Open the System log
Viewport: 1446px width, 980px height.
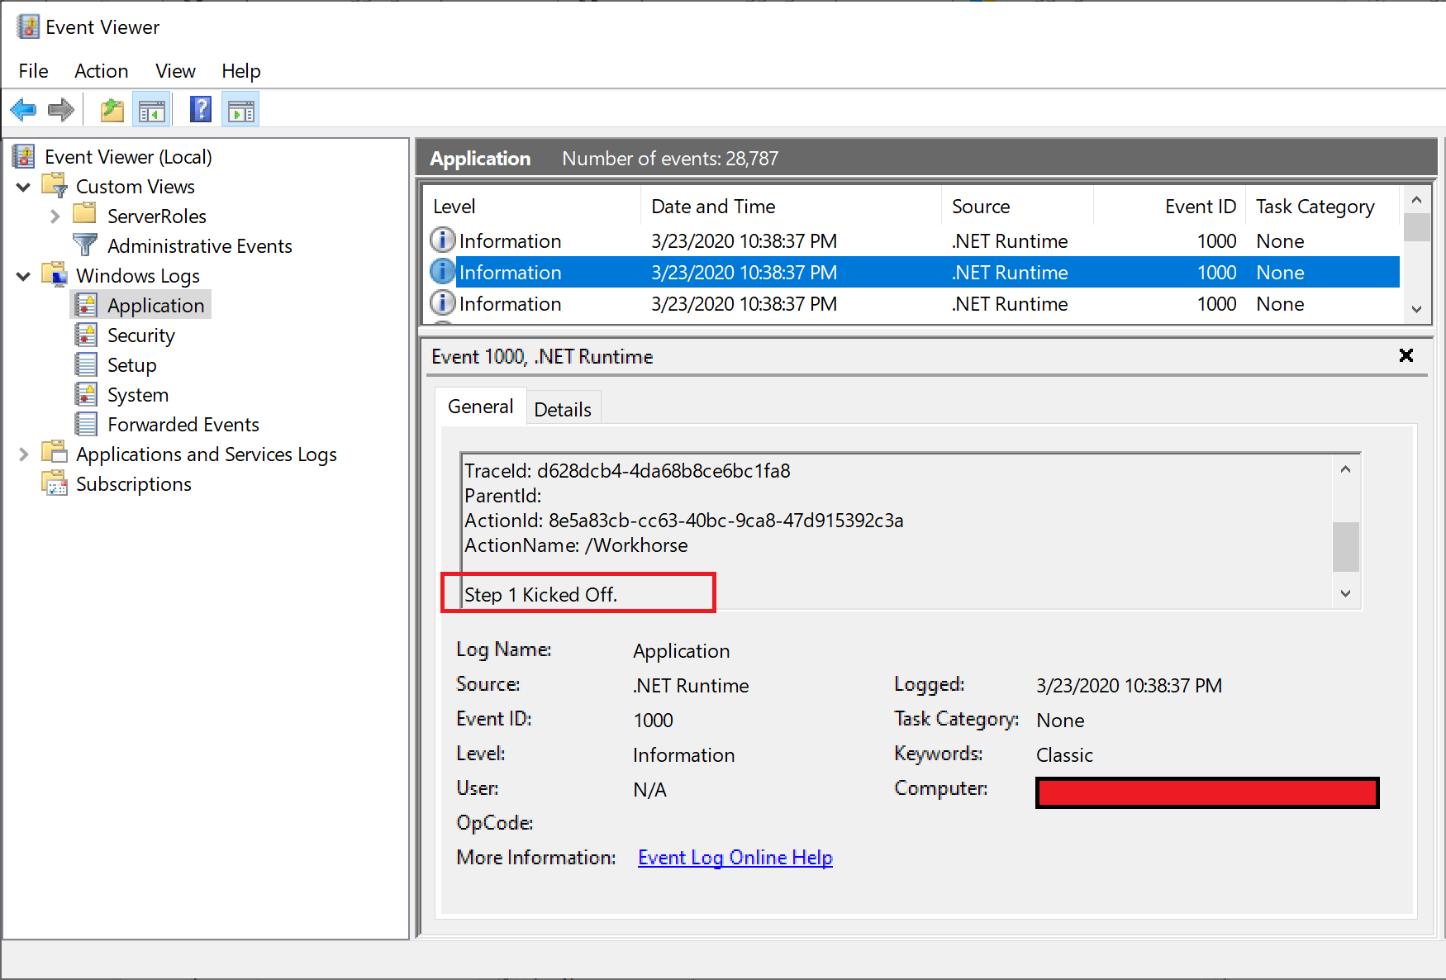click(x=138, y=395)
